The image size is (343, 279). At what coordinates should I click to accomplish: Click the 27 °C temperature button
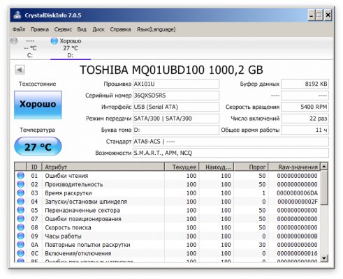click(38, 146)
